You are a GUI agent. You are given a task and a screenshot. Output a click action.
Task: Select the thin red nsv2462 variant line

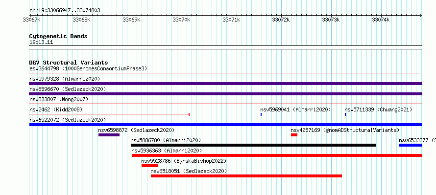click(x=109, y=114)
